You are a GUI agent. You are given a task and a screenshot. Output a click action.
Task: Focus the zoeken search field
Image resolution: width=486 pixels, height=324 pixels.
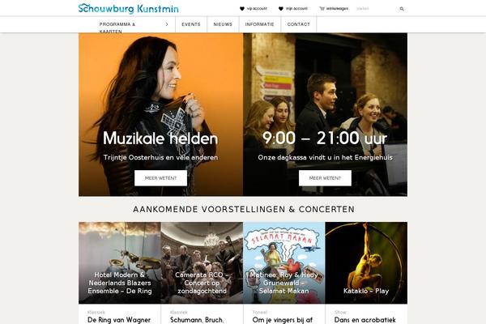(x=377, y=9)
